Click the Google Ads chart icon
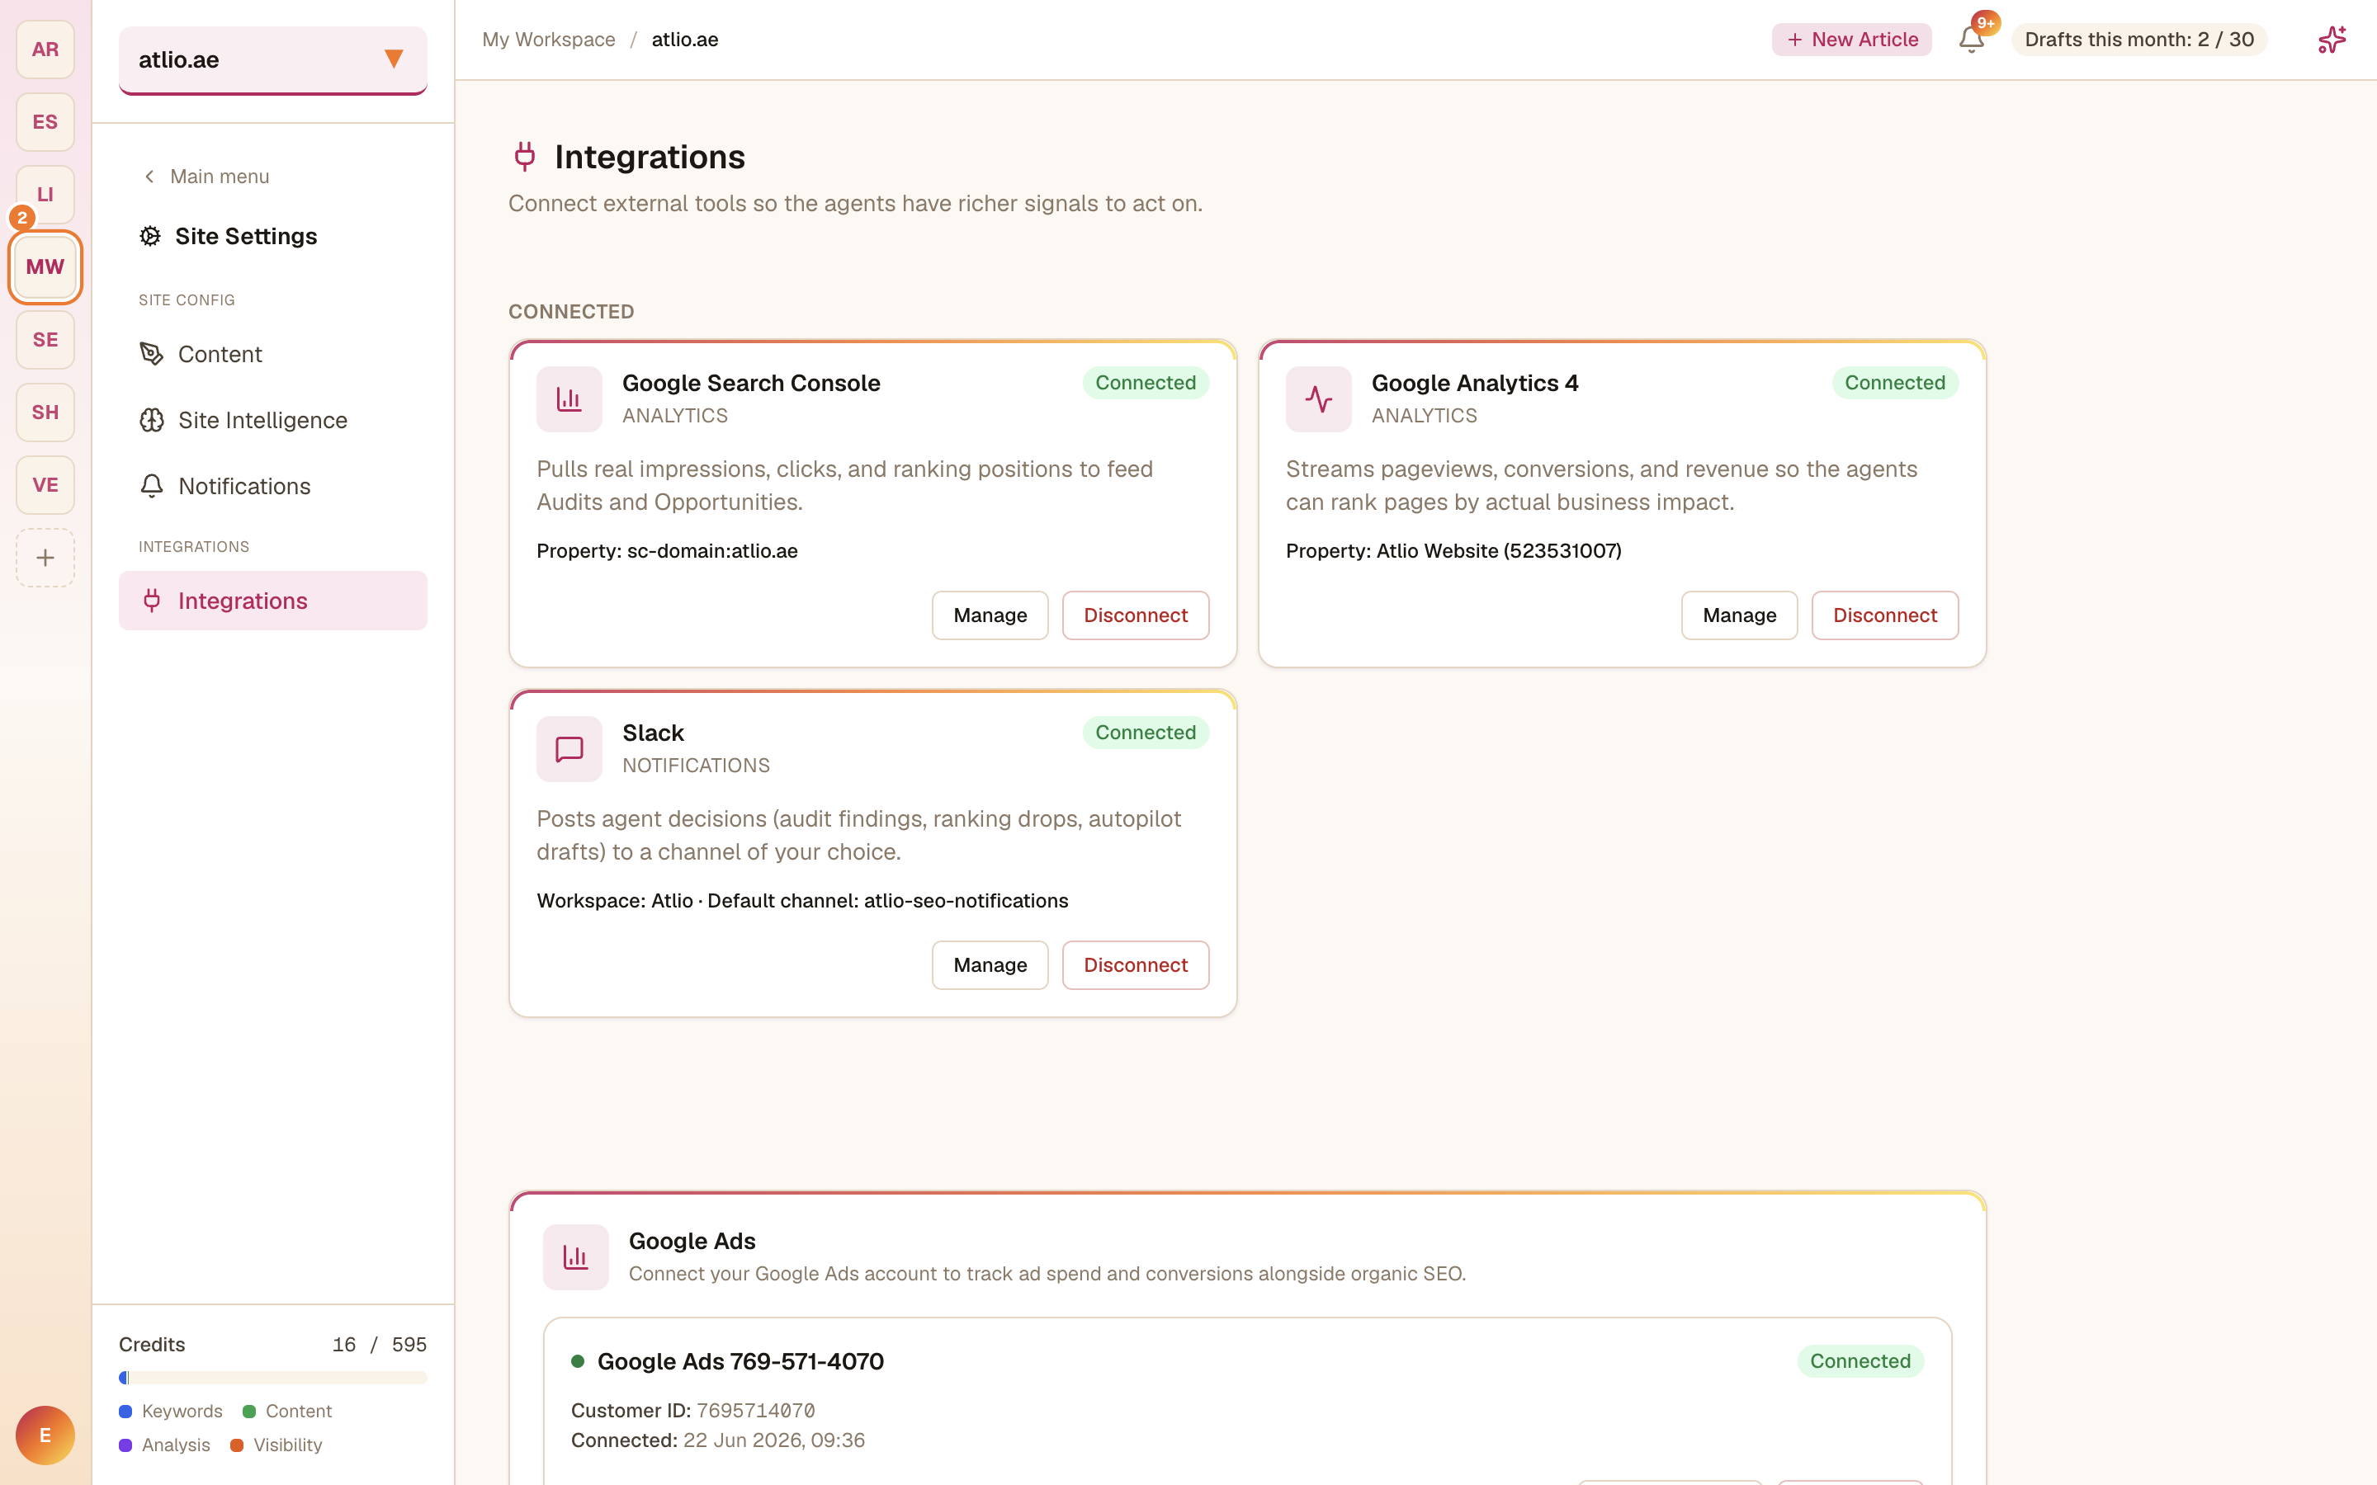 click(575, 1256)
